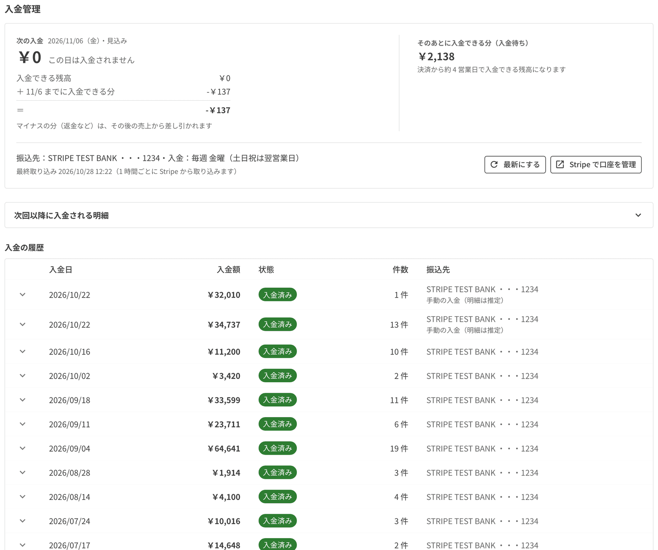Image resolution: width=658 pixels, height=550 pixels.
Task: Select the amount ¥23,711
Action: click(224, 425)
